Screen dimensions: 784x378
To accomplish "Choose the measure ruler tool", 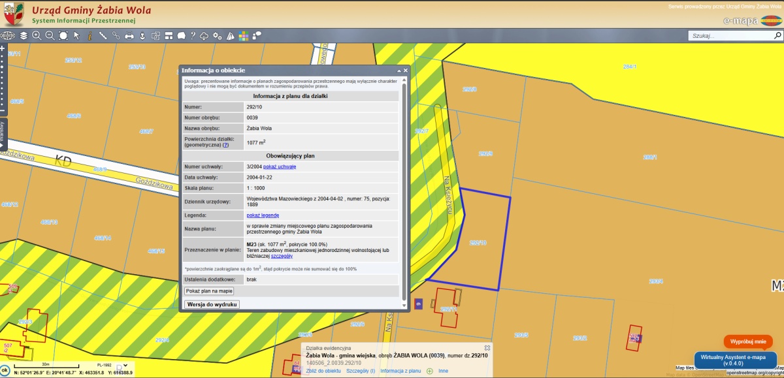I will coord(103,36).
